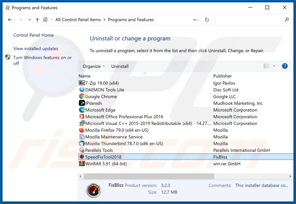Image resolution: width=296 pixels, height=204 pixels.
Task: Click the Control Panel icon in address bar
Action: (x=45, y=19)
